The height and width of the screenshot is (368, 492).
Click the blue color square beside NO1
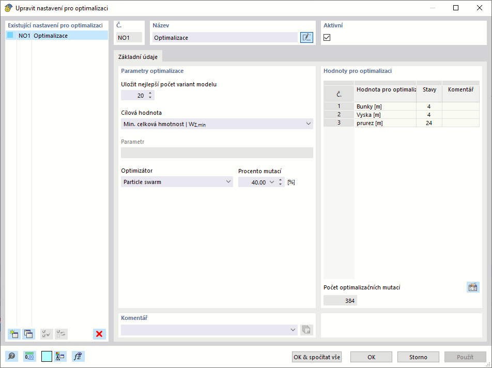(10, 35)
